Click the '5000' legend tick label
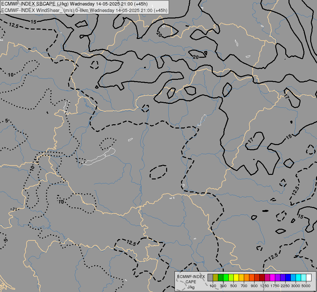This screenshot has height=292, width=317. [306, 286]
